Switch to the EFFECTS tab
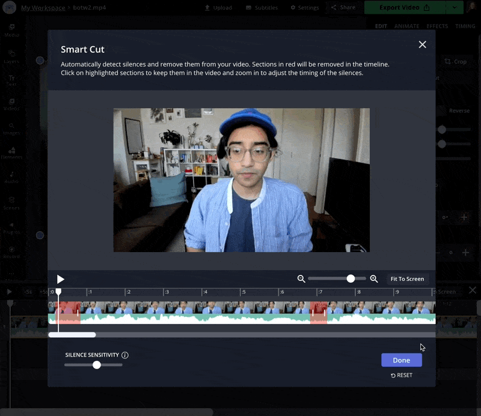Viewport: 481px width, 416px height. pos(437,26)
